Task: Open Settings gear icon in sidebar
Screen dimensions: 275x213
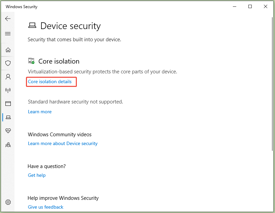Action: coord(8,202)
